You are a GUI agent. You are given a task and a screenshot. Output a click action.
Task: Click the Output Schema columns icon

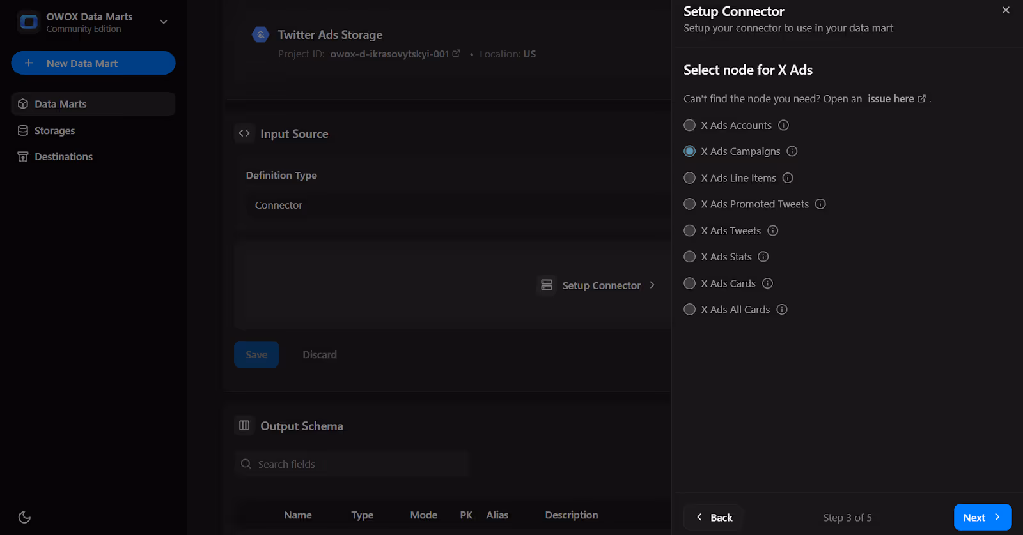click(x=244, y=425)
